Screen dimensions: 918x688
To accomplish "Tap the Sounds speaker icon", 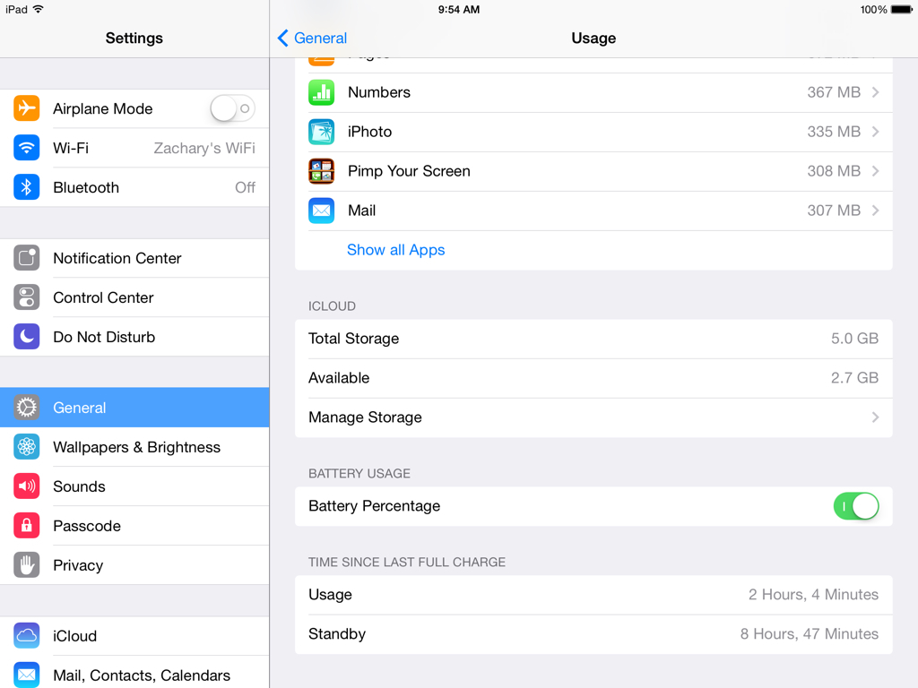I will click(26, 486).
